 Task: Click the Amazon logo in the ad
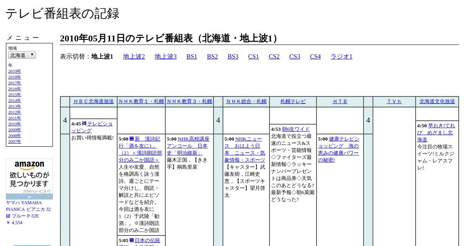29,166
